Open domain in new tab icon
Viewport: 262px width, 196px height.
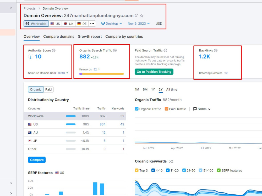pyautogui.click(x=136, y=15)
